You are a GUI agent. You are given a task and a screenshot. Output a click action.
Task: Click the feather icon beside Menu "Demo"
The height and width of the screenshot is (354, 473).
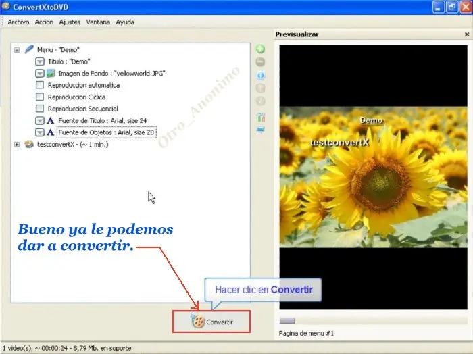click(29, 49)
